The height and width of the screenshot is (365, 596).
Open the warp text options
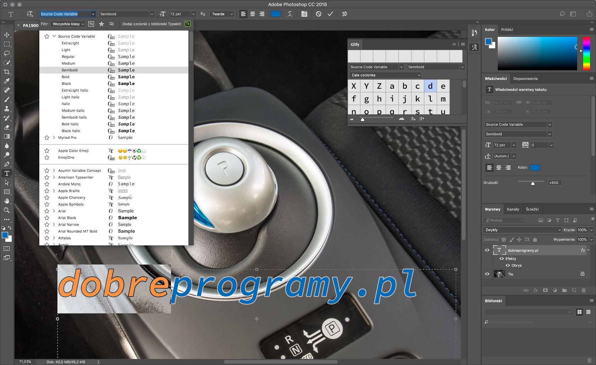[290, 14]
